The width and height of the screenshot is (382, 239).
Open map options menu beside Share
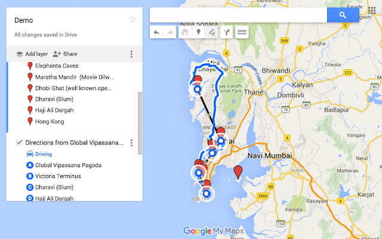point(131,54)
